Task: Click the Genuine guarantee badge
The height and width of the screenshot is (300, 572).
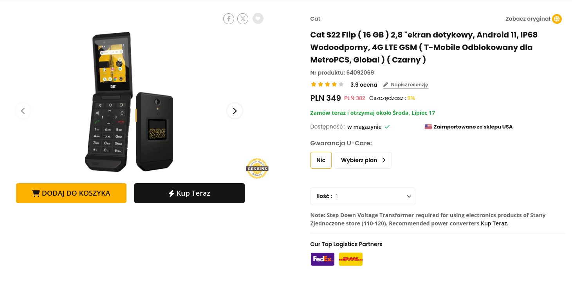Action: [257, 169]
